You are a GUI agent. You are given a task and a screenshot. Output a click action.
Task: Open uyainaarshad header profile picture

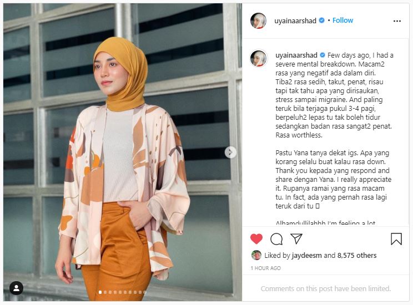pyautogui.click(x=258, y=21)
